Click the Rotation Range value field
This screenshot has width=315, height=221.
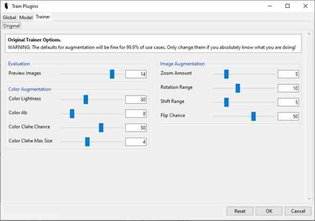288,88
